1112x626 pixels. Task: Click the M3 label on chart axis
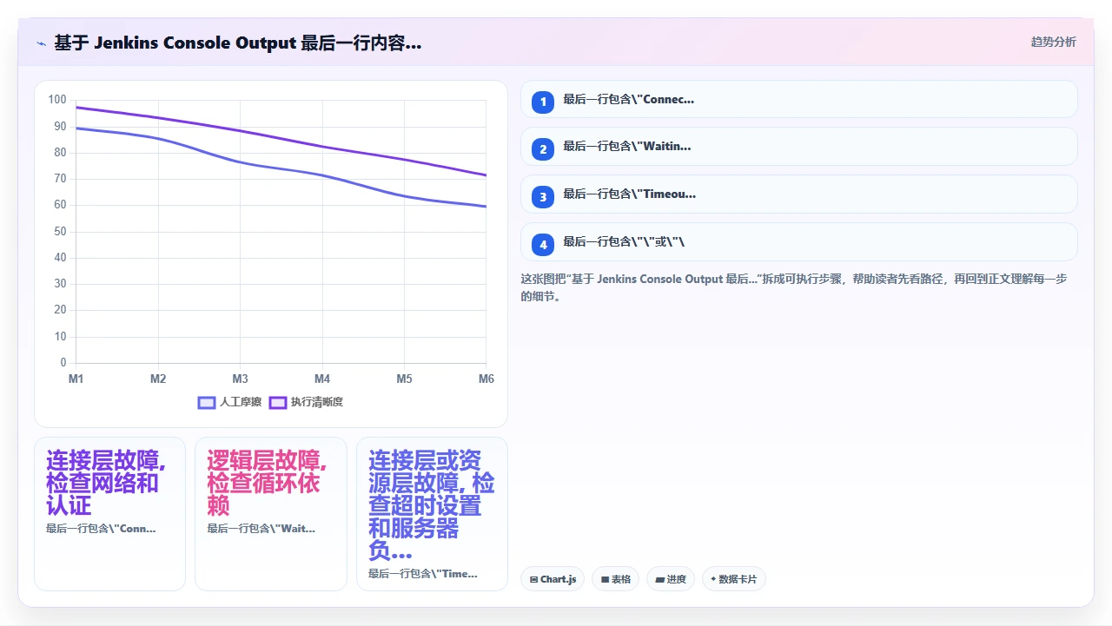[240, 379]
